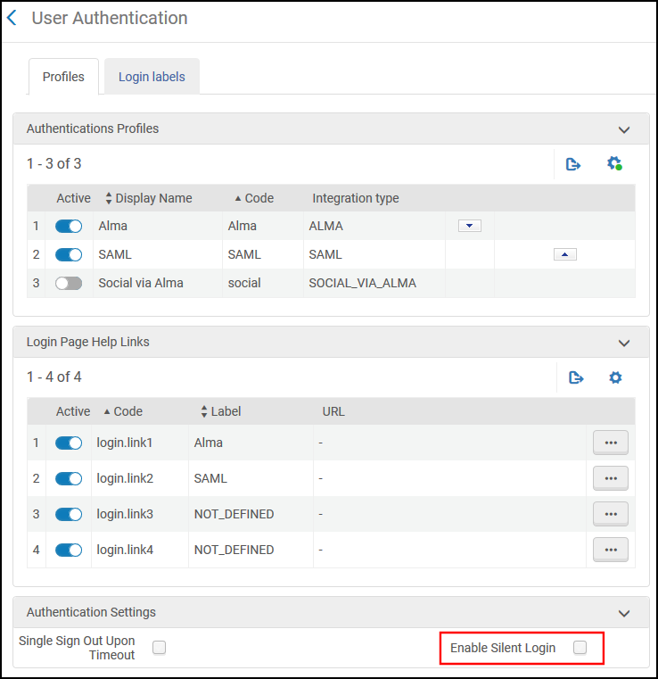Open Authentications Profiles table settings gear

tap(614, 164)
